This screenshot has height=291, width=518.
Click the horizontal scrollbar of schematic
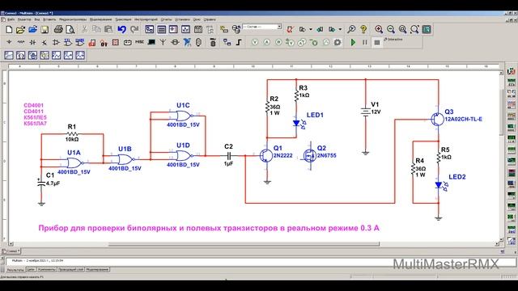(x=244, y=244)
